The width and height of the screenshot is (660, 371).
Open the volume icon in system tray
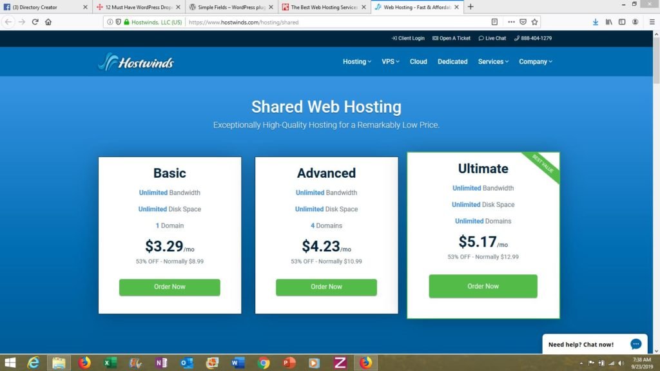pos(621,363)
